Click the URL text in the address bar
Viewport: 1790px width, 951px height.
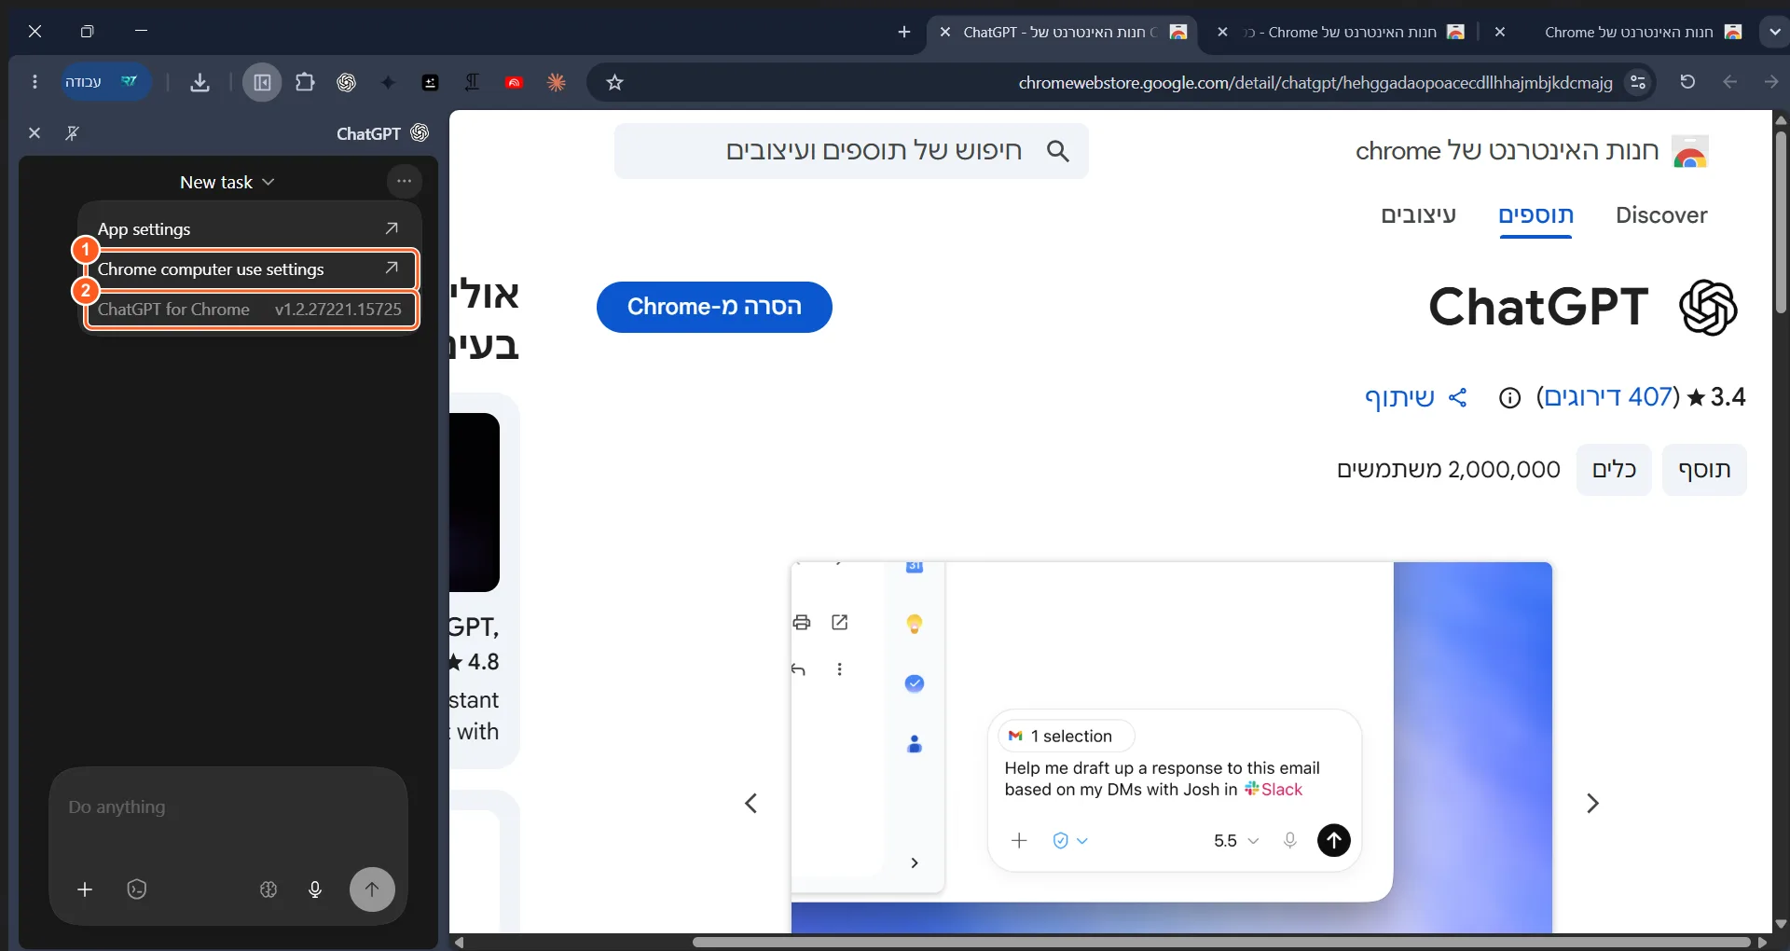(x=1315, y=83)
